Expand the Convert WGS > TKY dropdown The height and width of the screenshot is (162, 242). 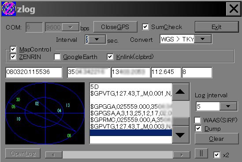(x=203, y=39)
